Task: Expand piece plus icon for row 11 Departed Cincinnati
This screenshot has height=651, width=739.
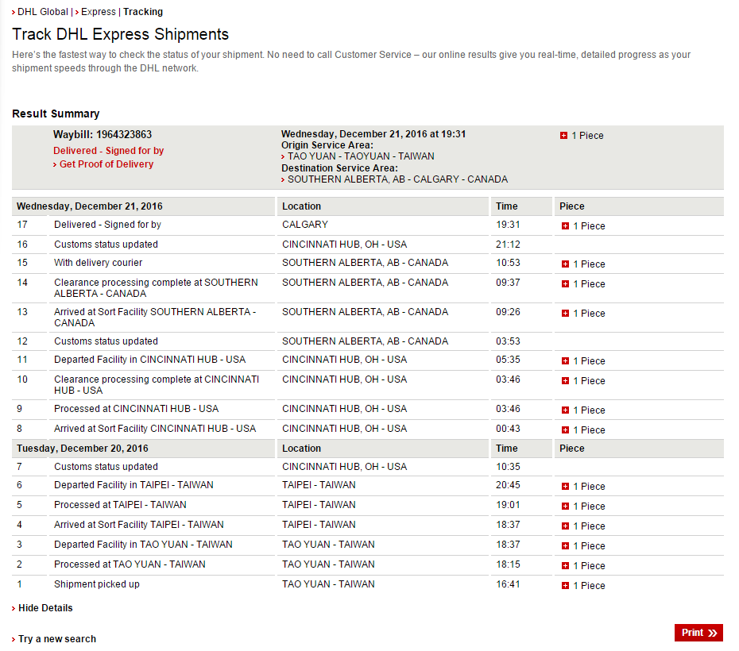Action: tap(565, 361)
